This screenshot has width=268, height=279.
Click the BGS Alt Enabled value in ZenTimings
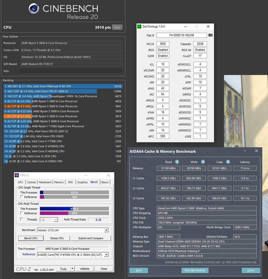pos(200,50)
